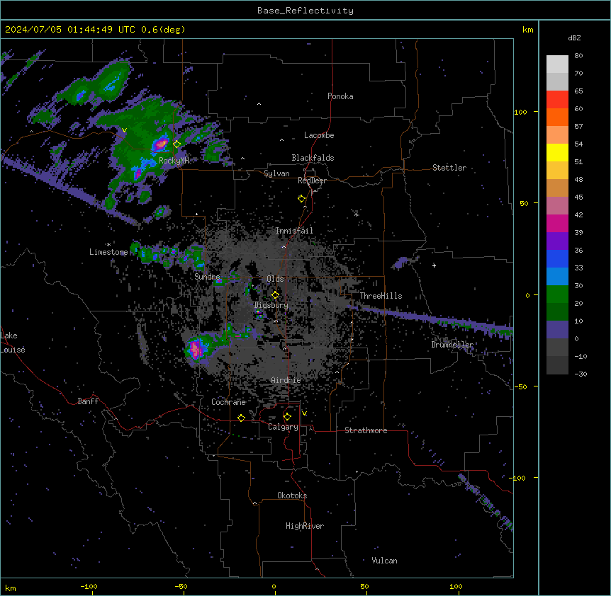Screen dimensions: 611x596
Task: Click the Airdrie city label
Action: (286, 380)
